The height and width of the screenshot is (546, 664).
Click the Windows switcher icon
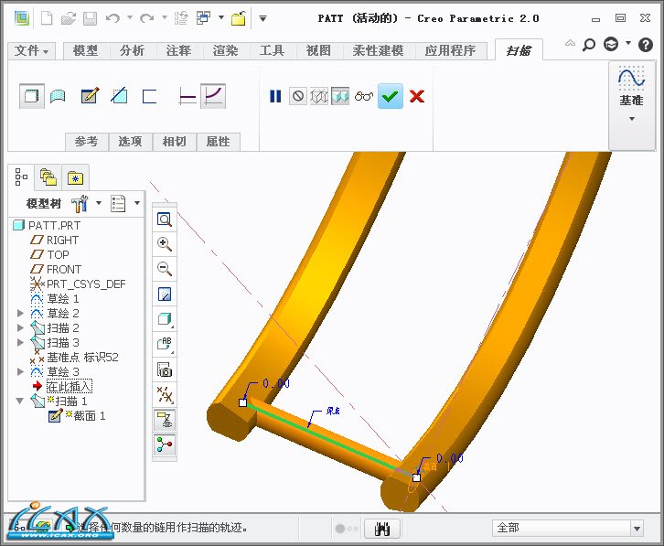click(204, 18)
